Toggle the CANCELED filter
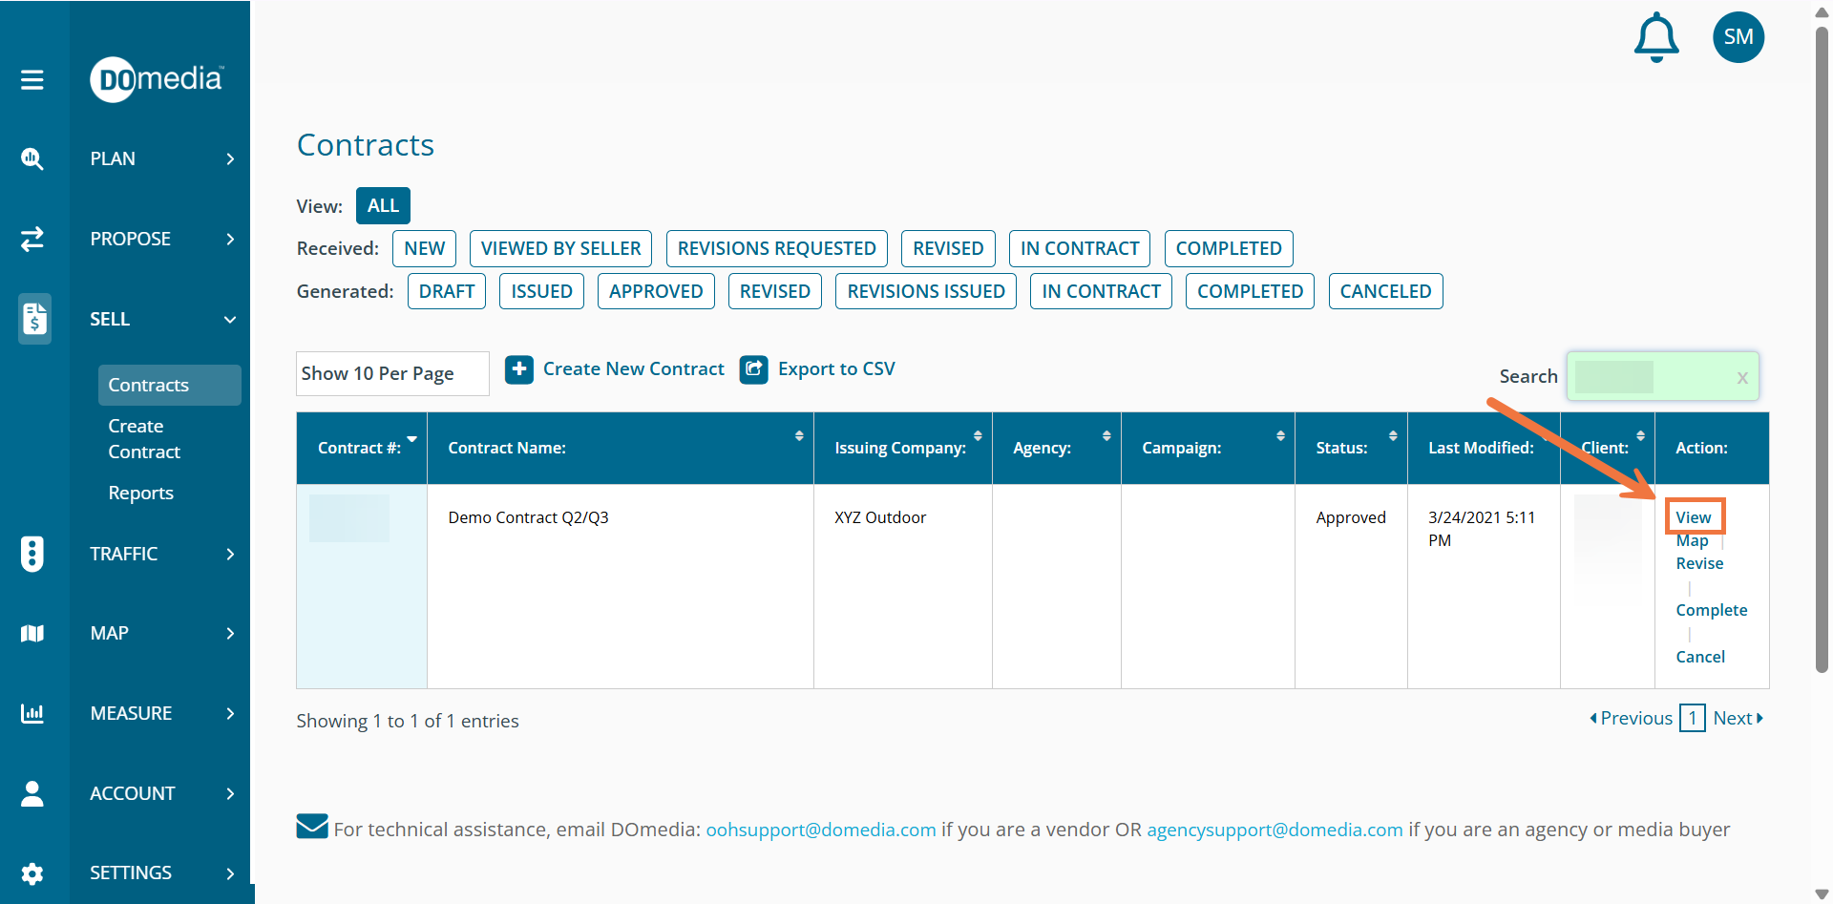 pyautogui.click(x=1384, y=291)
